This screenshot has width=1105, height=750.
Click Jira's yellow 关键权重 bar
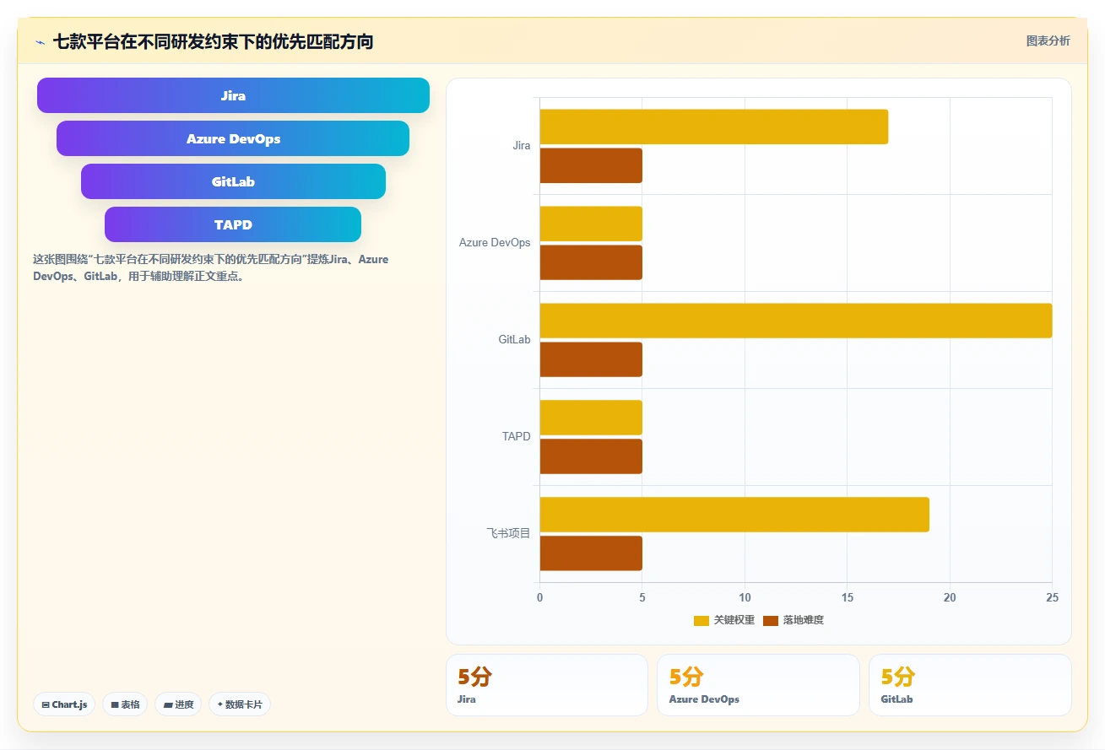[714, 127]
